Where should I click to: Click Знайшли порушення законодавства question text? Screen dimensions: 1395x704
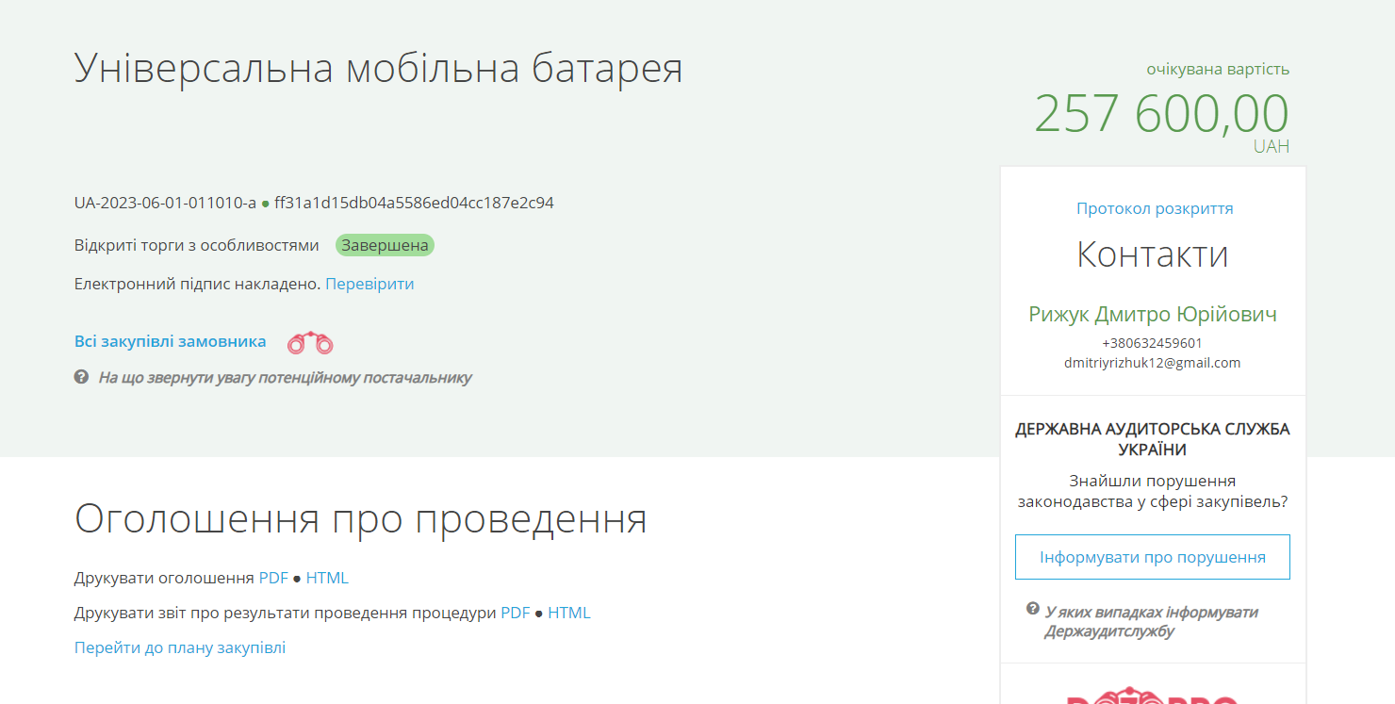pyautogui.click(x=1153, y=491)
